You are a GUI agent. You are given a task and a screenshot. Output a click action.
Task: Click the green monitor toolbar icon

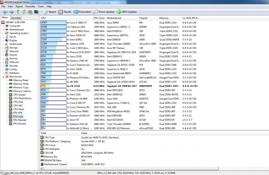pos(36,12)
